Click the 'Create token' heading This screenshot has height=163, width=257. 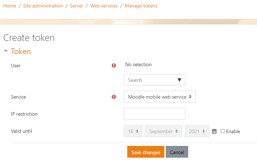point(29,38)
